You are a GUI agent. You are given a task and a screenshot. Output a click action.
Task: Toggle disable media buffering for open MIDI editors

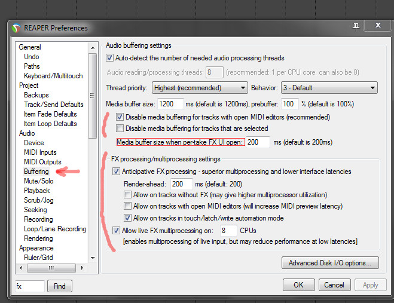point(120,117)
